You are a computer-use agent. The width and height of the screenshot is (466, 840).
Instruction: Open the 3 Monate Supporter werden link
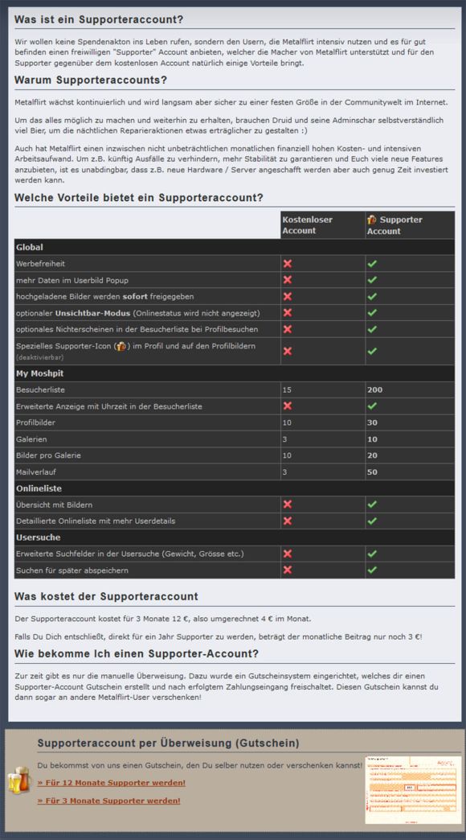108,801
